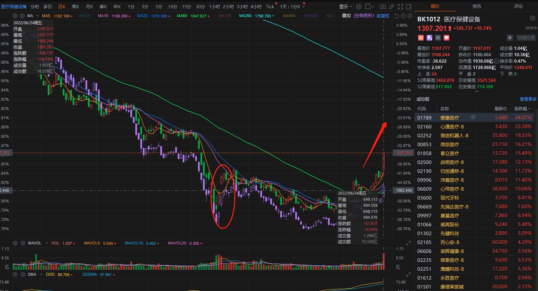The image size is (538, 291).
Task: Select the 年K yearly chart
Action: click(117, 7)
